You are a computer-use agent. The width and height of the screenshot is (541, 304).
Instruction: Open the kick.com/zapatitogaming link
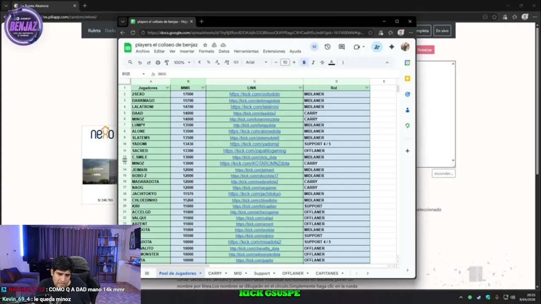(254, 151)
